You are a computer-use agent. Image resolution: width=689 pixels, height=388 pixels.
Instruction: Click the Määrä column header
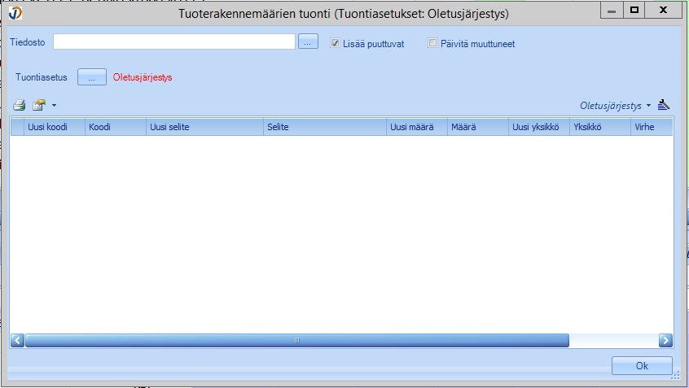click(478, 127)
